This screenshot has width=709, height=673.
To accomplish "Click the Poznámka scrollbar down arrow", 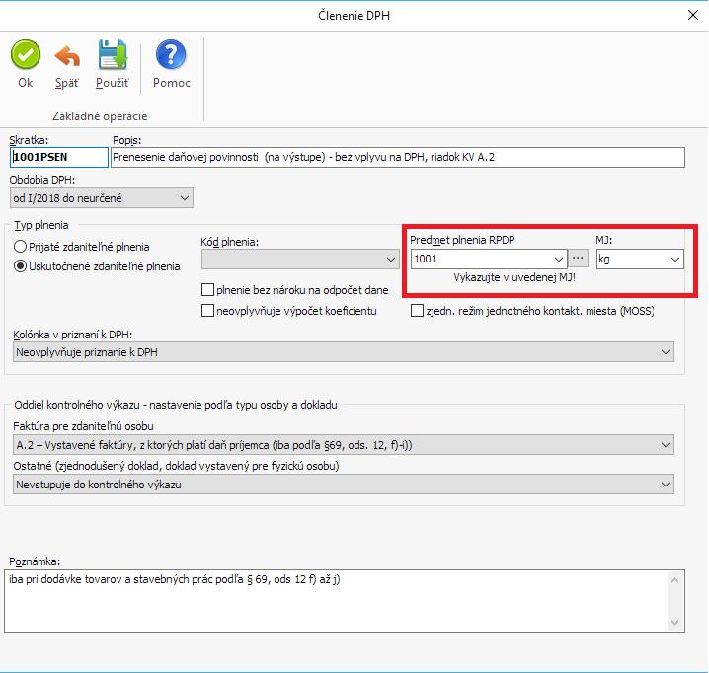I will click(x=675, y=623).
